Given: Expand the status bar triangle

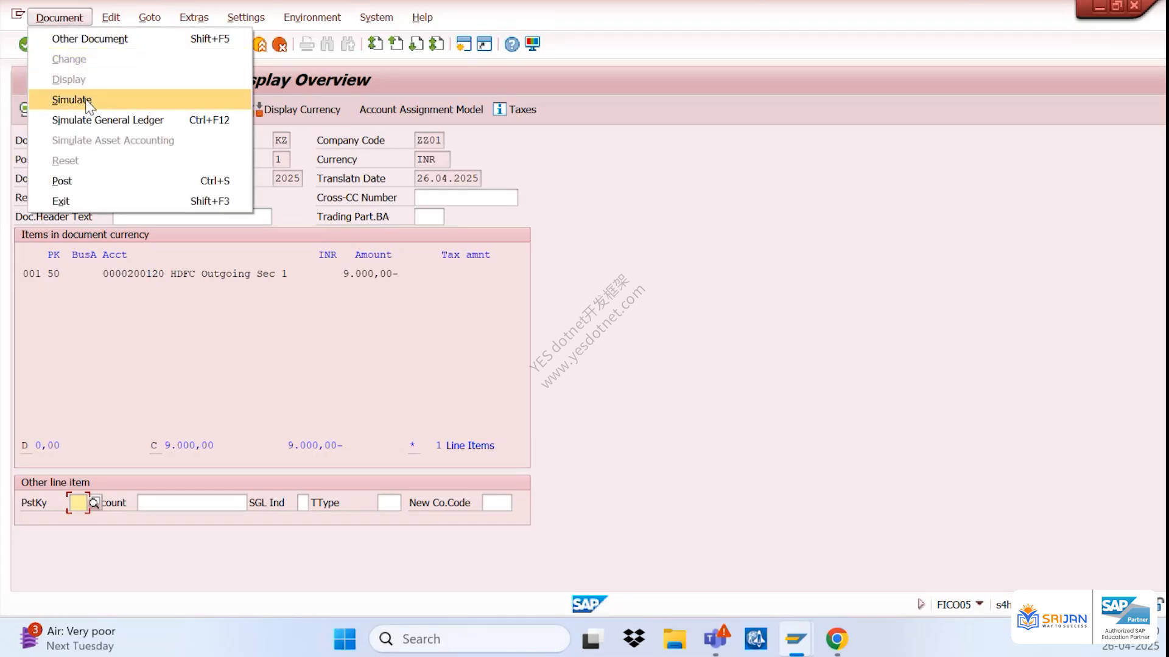Looking at the screenshot, I should [x=921, y=604].
